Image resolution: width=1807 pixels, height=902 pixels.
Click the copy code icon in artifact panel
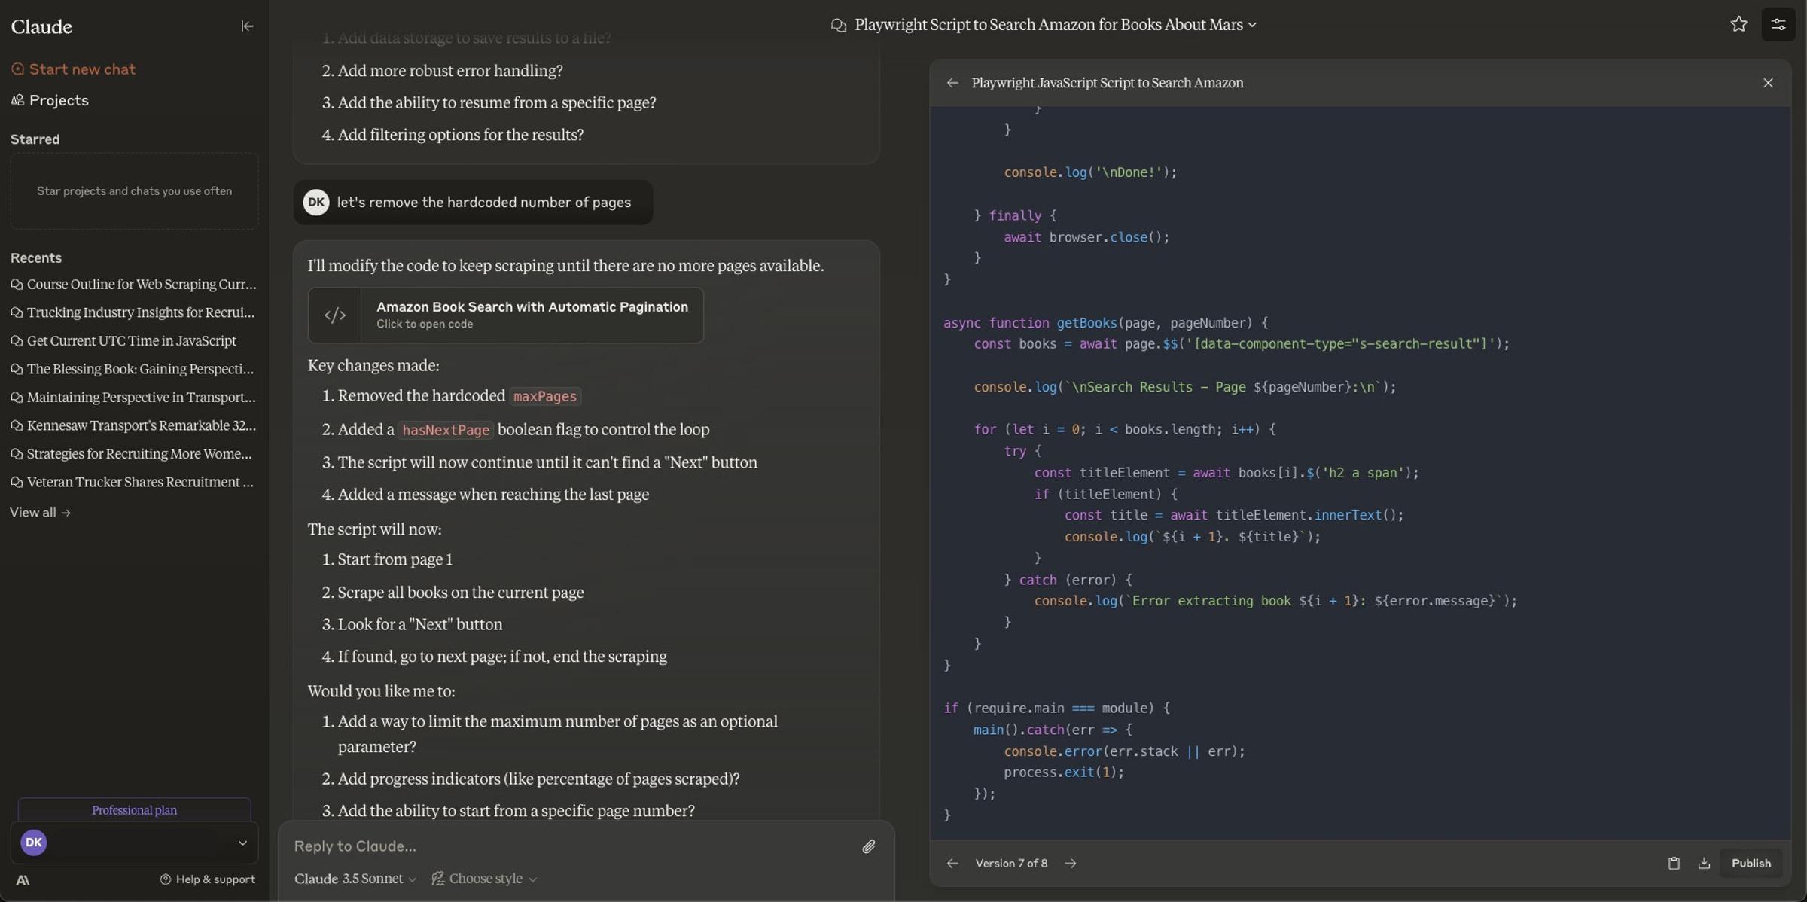[x=1673, y=863]
